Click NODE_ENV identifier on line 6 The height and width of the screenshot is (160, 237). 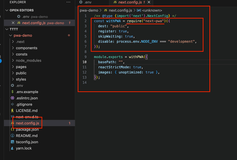click(149, 41)
